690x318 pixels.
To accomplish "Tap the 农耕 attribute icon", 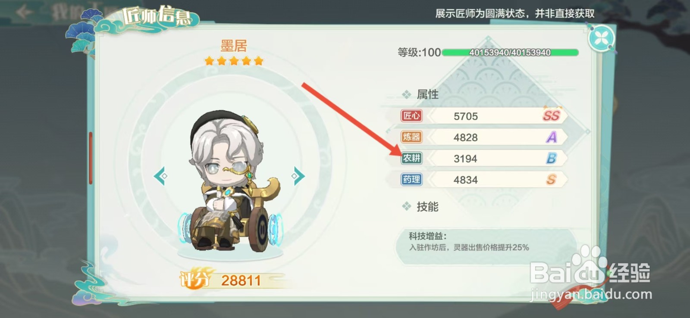I will 411,158.
